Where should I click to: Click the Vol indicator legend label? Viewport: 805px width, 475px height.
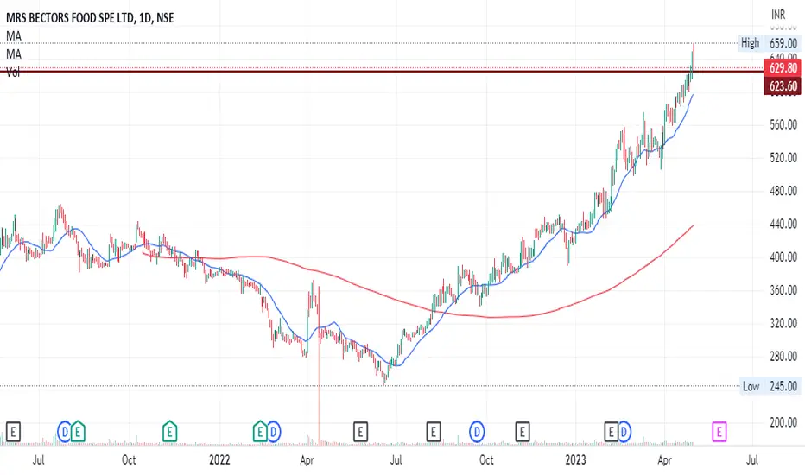[x=13, y=73]
